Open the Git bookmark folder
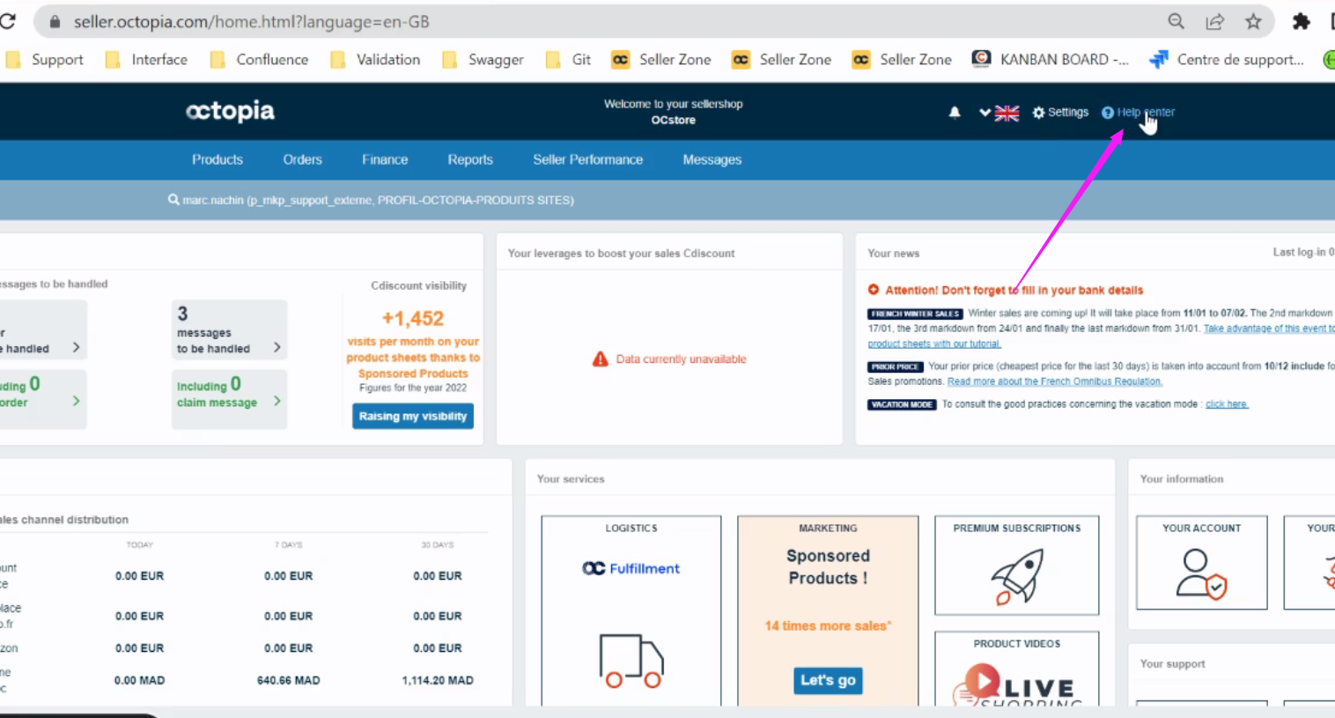Viewport: 1335px width, 718px height. 568,59
